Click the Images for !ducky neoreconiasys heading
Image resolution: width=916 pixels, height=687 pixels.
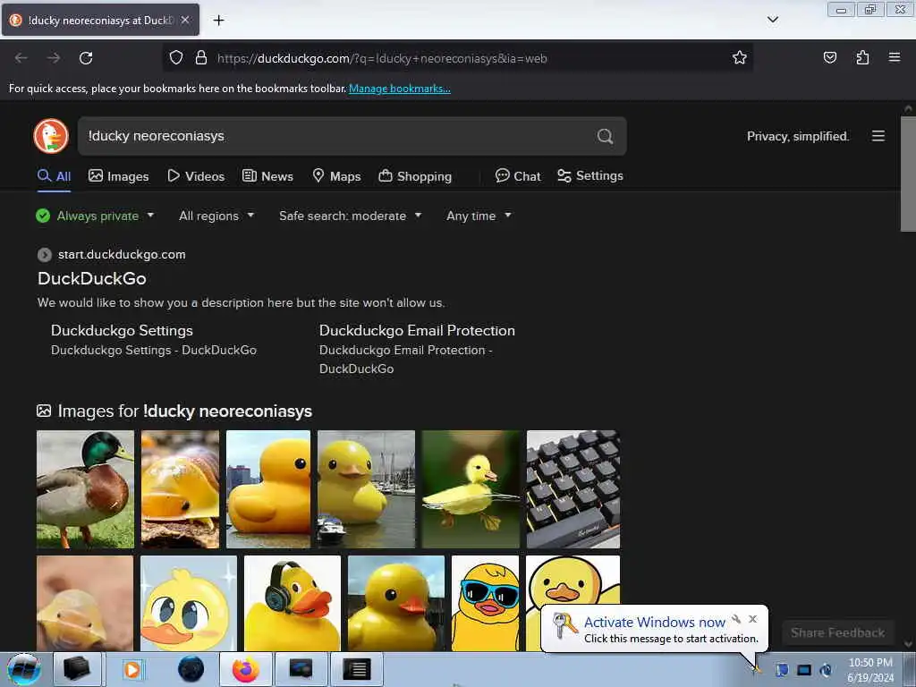coord(184,411)
